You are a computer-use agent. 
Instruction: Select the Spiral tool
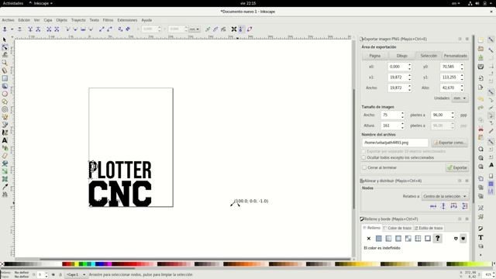[x=5, y=109]
